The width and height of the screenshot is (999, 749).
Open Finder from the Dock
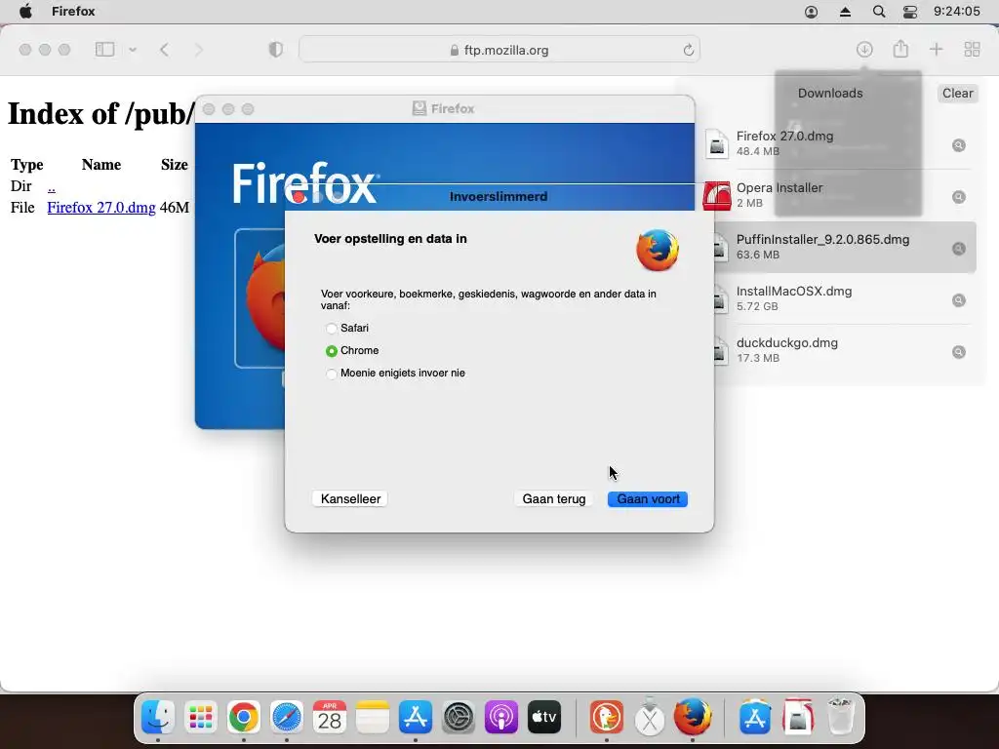157,717
